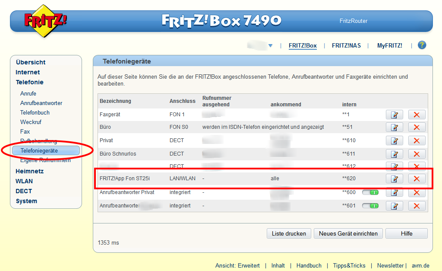442x271 pixels.
Task: Delete the FRITZ!App Fon ST25i entry
Action: pos(417,179)
